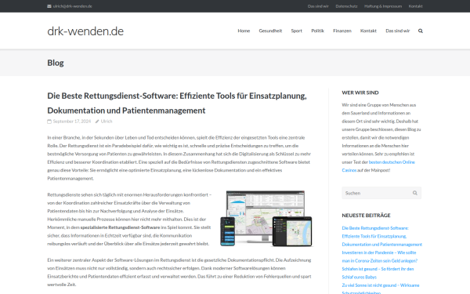Select the Politik menu item
This screenshot has height=294, width=470.
pos(317,31)
